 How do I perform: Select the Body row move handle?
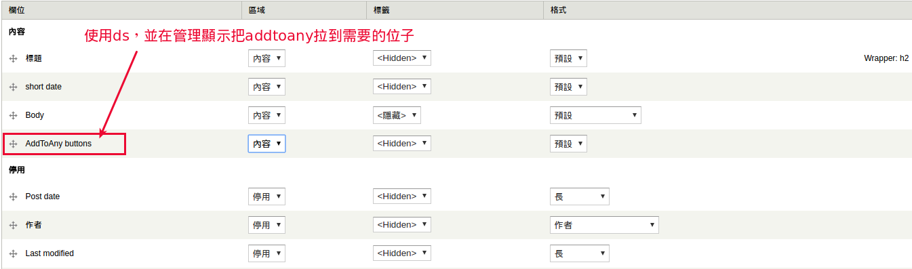13,115
